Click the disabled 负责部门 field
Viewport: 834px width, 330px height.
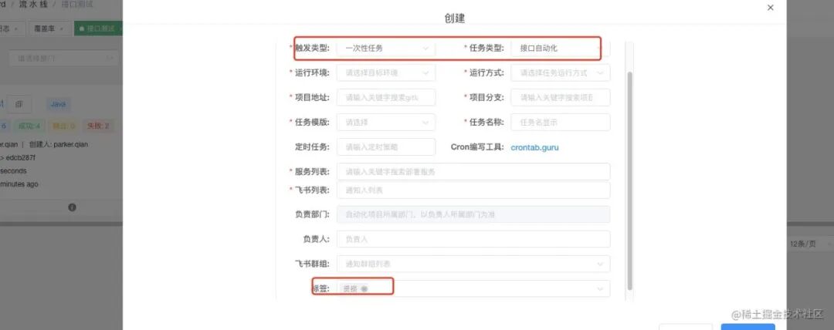[473, 214]
